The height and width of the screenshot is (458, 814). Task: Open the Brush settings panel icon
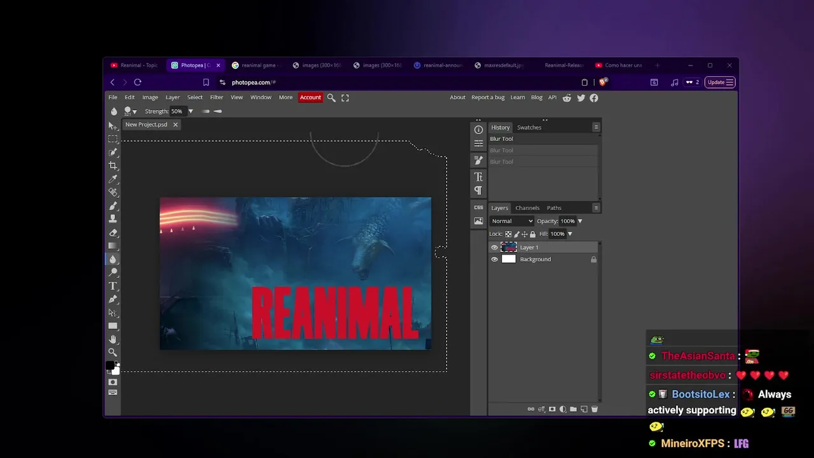478,160
